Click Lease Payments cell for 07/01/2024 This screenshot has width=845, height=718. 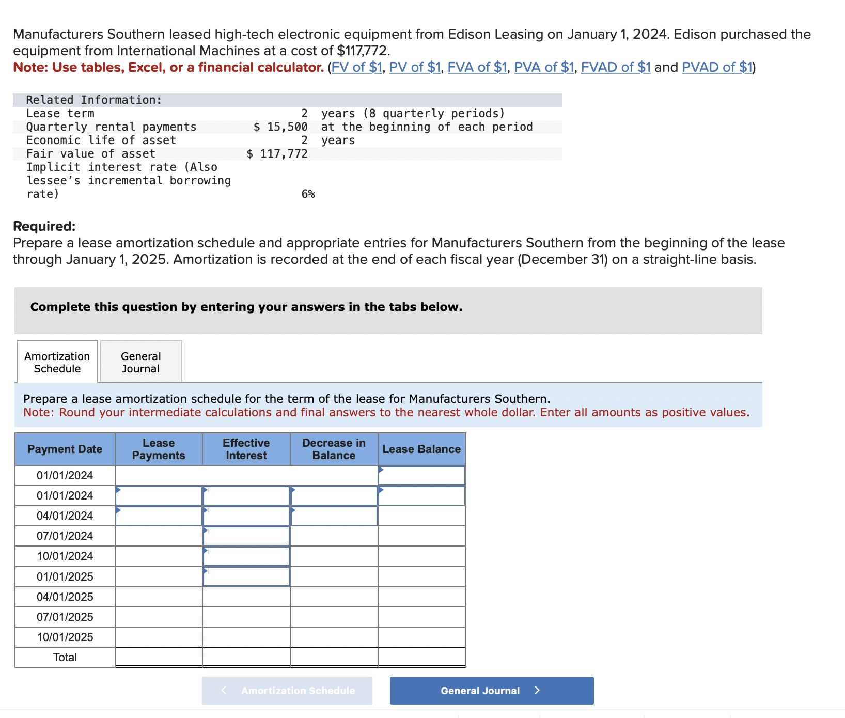159,536
